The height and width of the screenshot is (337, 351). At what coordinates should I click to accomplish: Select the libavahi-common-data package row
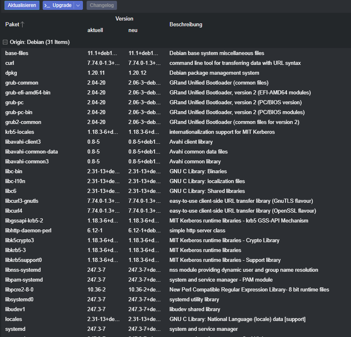[x=176, y=151]
